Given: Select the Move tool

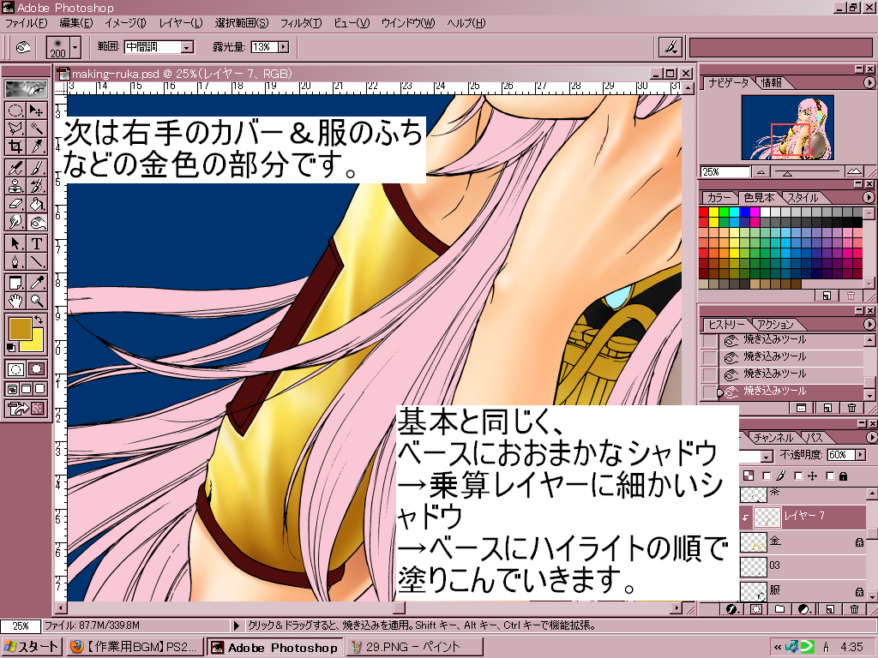Looking at the screenshot, I should [37, 111].
